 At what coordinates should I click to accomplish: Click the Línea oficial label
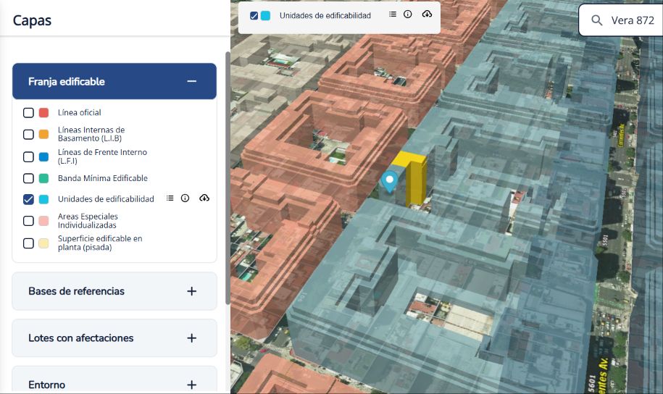[80, 112]
